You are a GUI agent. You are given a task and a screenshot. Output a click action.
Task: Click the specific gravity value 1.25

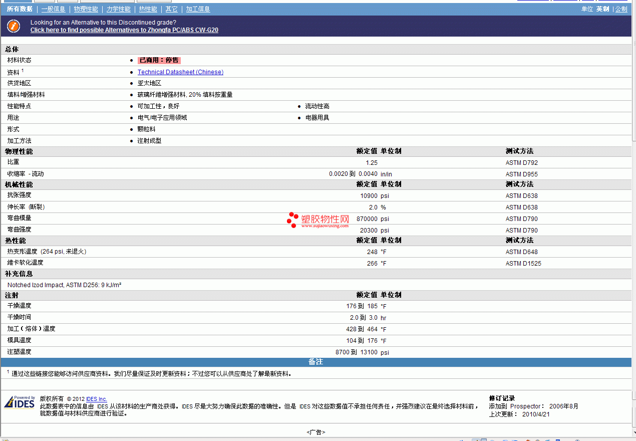(x=372, y=163)
